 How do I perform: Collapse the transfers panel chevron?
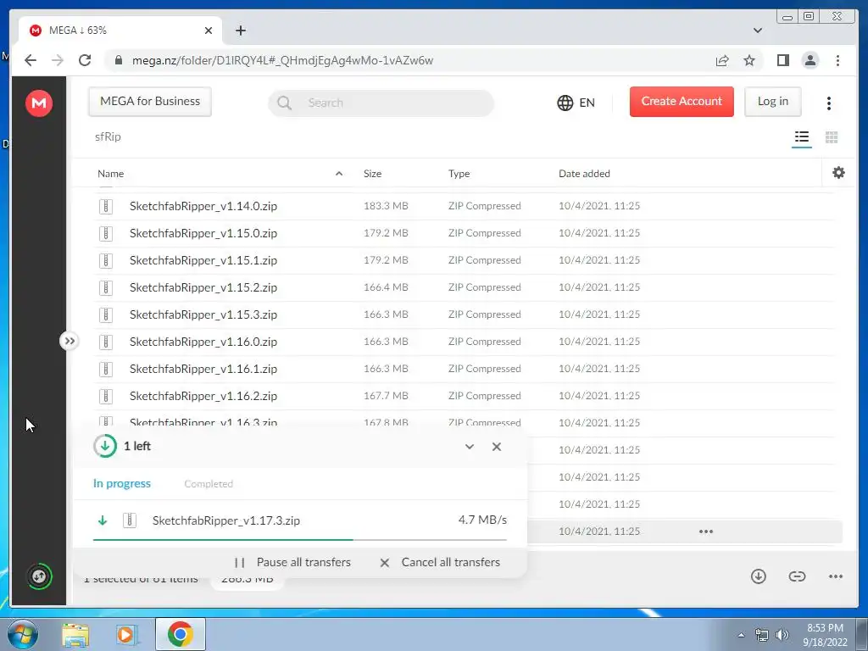pos(470,447)
